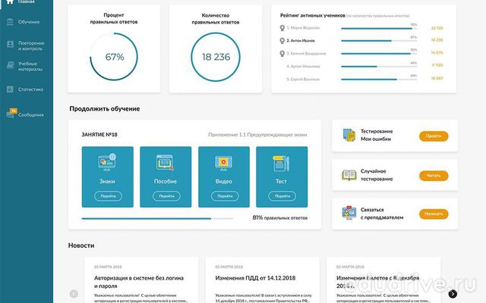Viewport: 486px width, 303px height.
Task: Click the Случайное тестирование open book icon
Action: pyautogui.click(x=349, y=175)
